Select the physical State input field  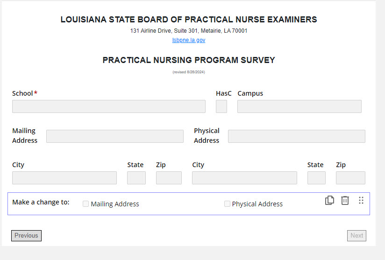click(316, 178)
